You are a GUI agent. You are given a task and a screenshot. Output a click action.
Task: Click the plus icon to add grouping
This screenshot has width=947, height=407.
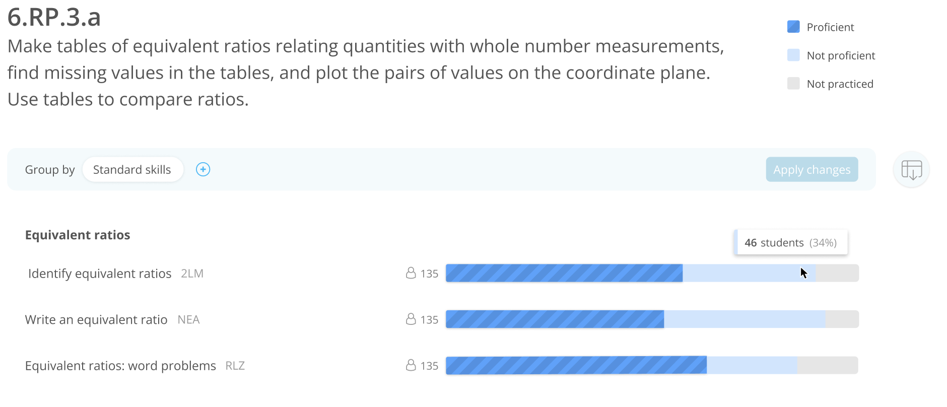203,169
